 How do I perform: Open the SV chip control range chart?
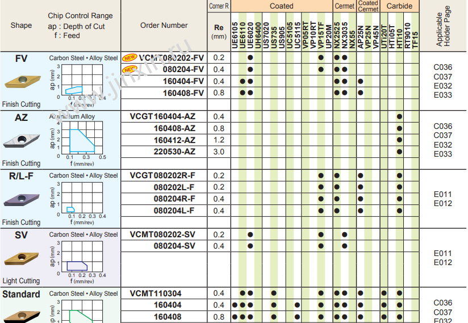[x=81, y=258]
